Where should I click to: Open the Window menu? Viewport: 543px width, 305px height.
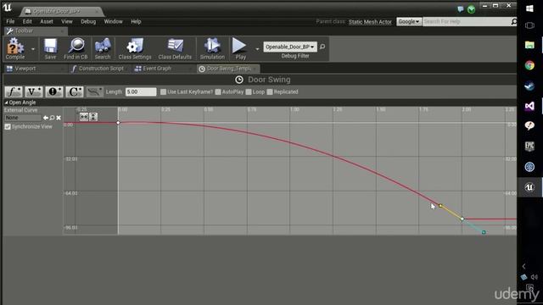coord(113,21)
